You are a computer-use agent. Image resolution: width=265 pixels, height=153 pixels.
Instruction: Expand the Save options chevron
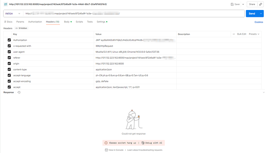(243, 4)
